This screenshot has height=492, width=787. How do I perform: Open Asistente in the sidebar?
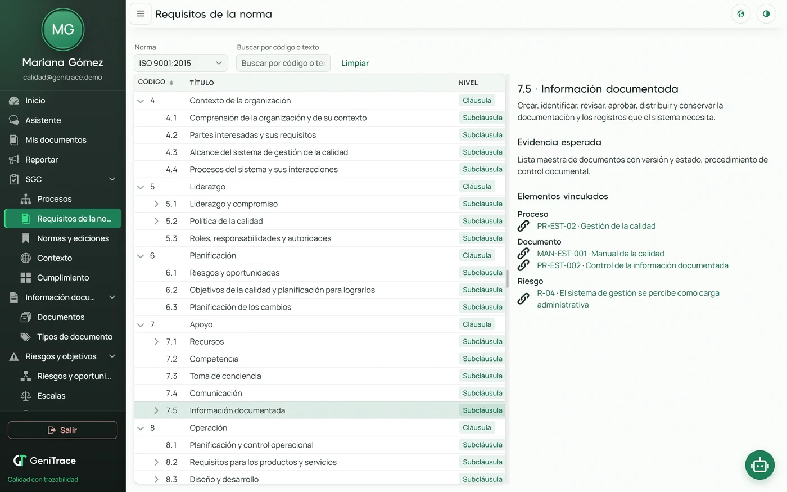(x=62, y=120)
